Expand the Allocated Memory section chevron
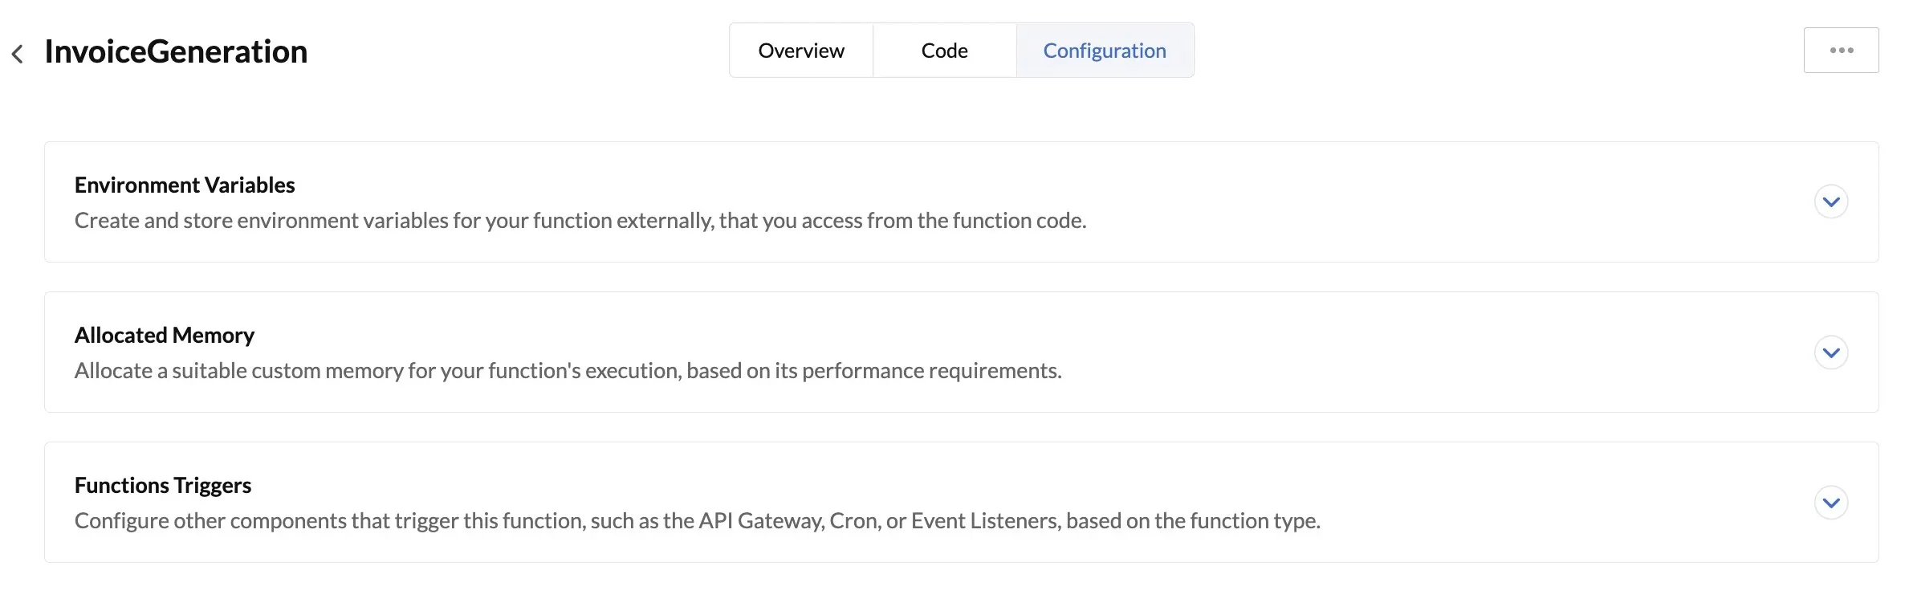Screen dimensions: 1909x611 pos(1831,352)
